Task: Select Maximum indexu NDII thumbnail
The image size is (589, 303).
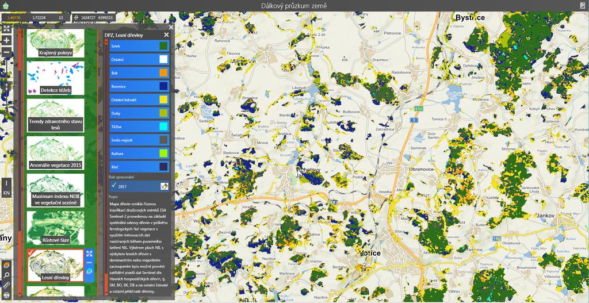Action: pyautogui.click(x=56, y=190)
